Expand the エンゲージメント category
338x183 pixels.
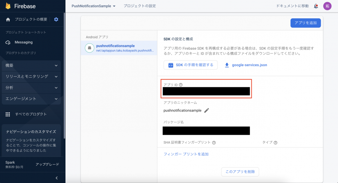coord(31,99)
